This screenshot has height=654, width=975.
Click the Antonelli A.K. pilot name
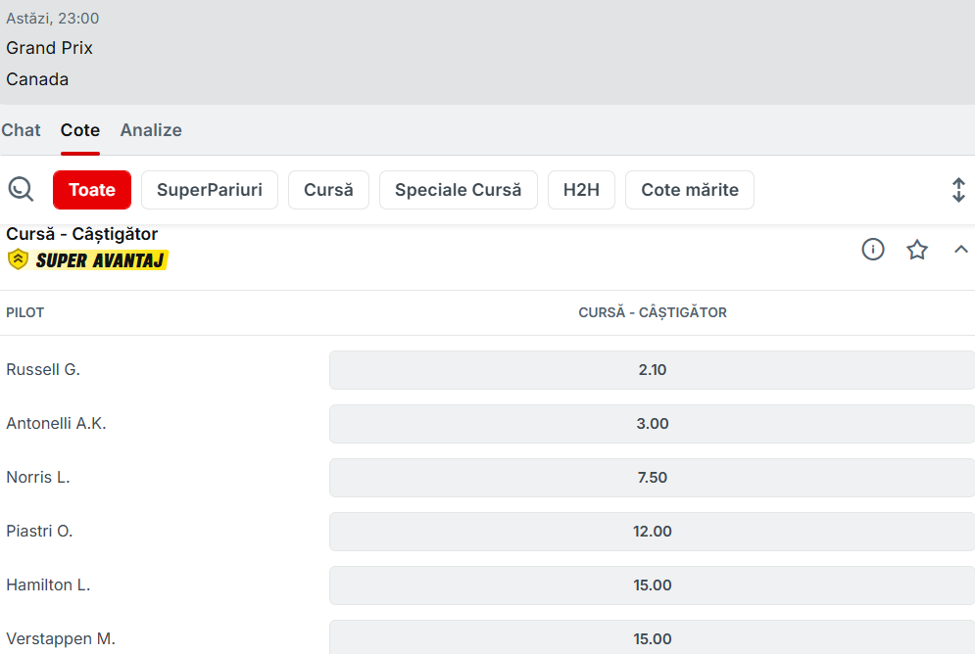[56, 424]
